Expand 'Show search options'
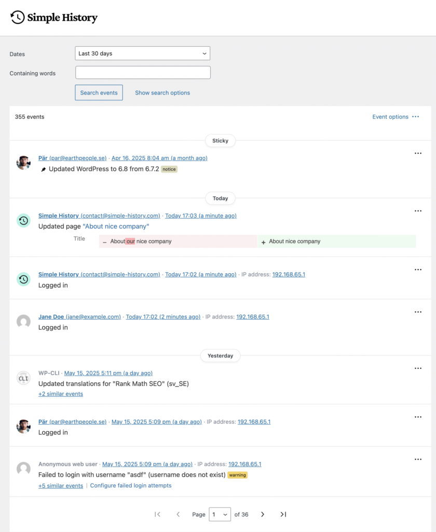 point(162,93)
